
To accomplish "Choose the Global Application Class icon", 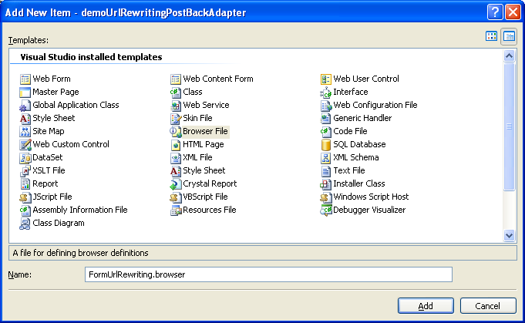I will pyautogui.click(x=25, y=105).
